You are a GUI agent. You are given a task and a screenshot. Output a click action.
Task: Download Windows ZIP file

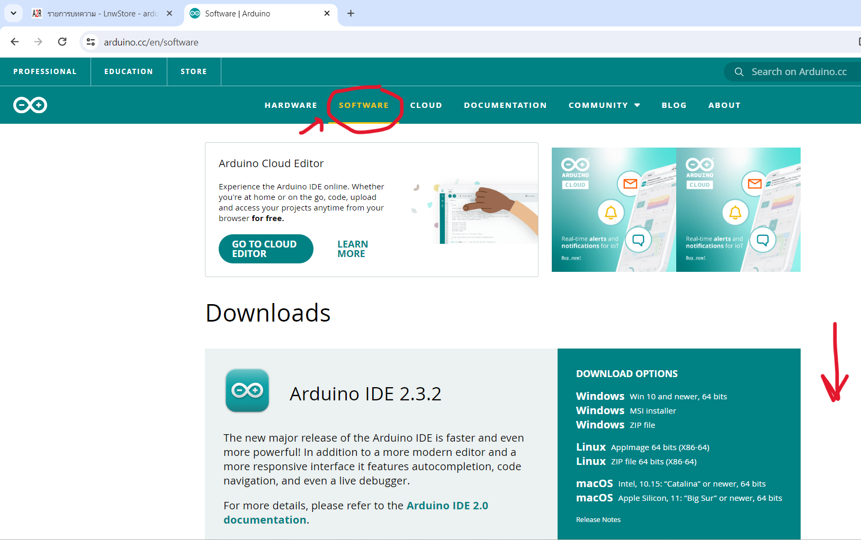click(615, 425)
